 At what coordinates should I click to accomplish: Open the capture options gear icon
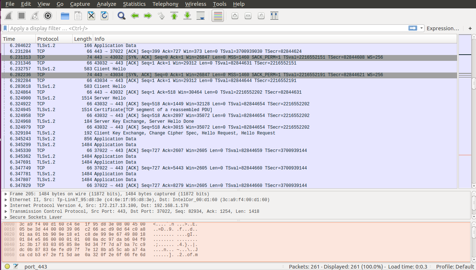click(47, 16)
